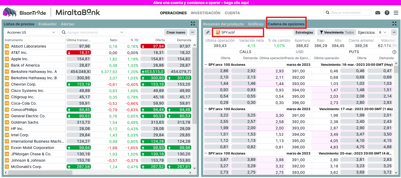Click the Estrategias button
The image size is (401, 178).
(x=304, y=32)
